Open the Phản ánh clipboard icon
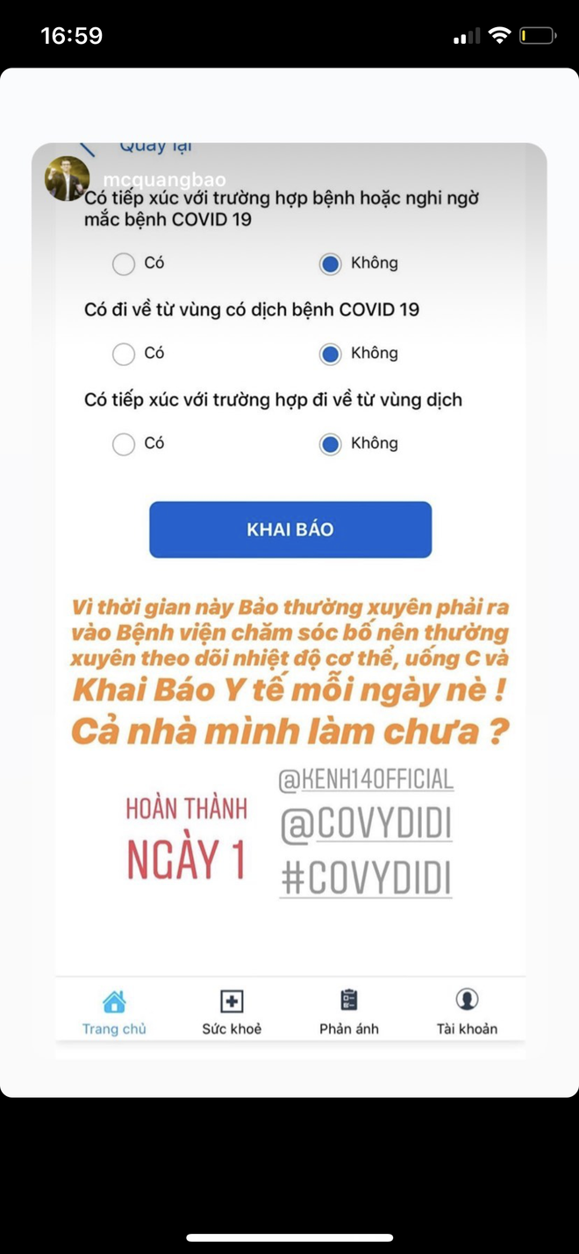This screenshot has height=1254, width=579. (349, 1000)
